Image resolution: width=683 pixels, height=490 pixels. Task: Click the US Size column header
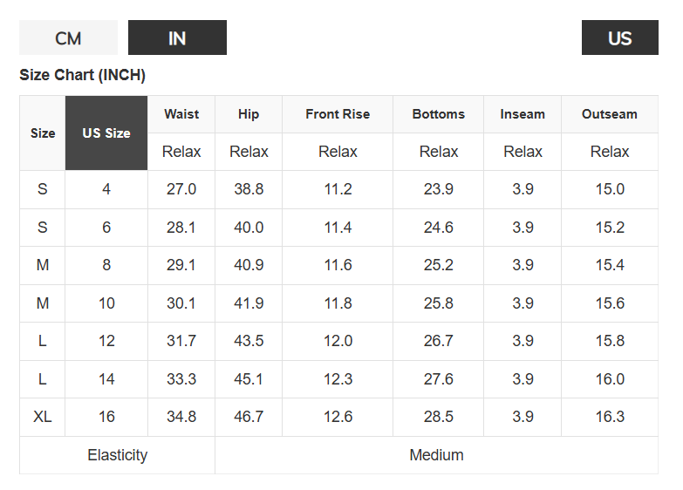106,133
